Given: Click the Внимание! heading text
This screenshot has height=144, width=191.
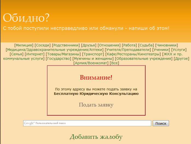Looking at the screenshot, I should (96, 77).
